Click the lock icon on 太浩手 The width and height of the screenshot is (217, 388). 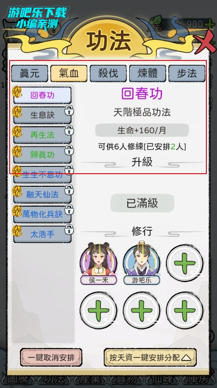pos(69,229)
